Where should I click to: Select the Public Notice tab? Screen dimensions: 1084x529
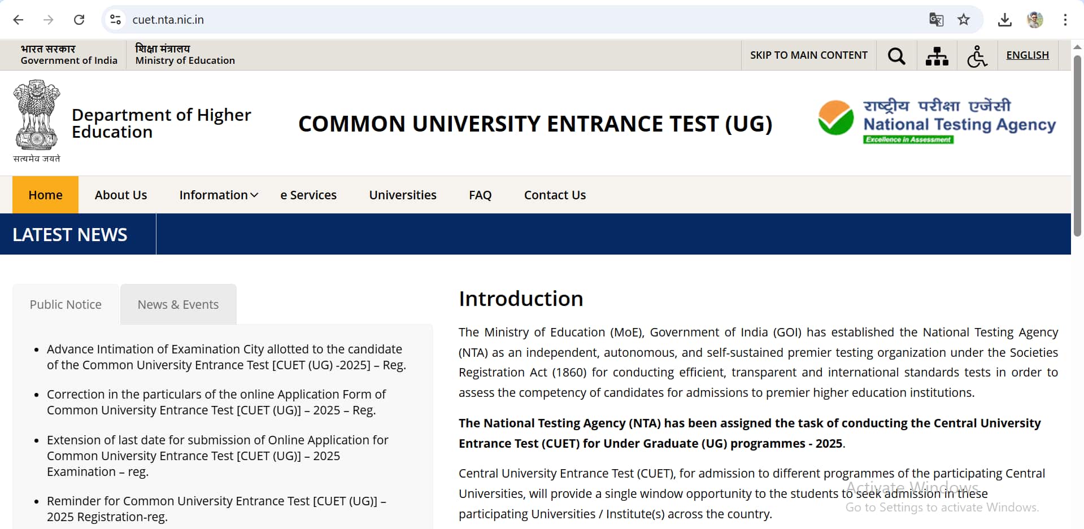[x=66, y=304]
